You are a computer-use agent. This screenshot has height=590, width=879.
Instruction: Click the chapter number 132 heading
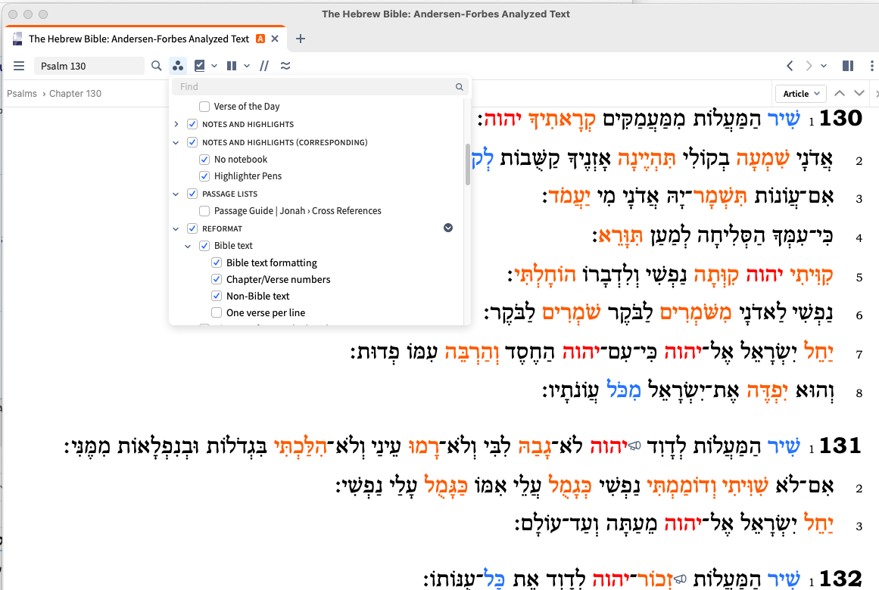point(840,578)
